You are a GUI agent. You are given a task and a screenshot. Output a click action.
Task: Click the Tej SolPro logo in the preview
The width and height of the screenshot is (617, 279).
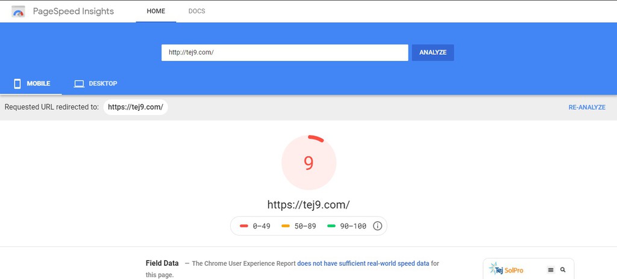tap(506, 269)
